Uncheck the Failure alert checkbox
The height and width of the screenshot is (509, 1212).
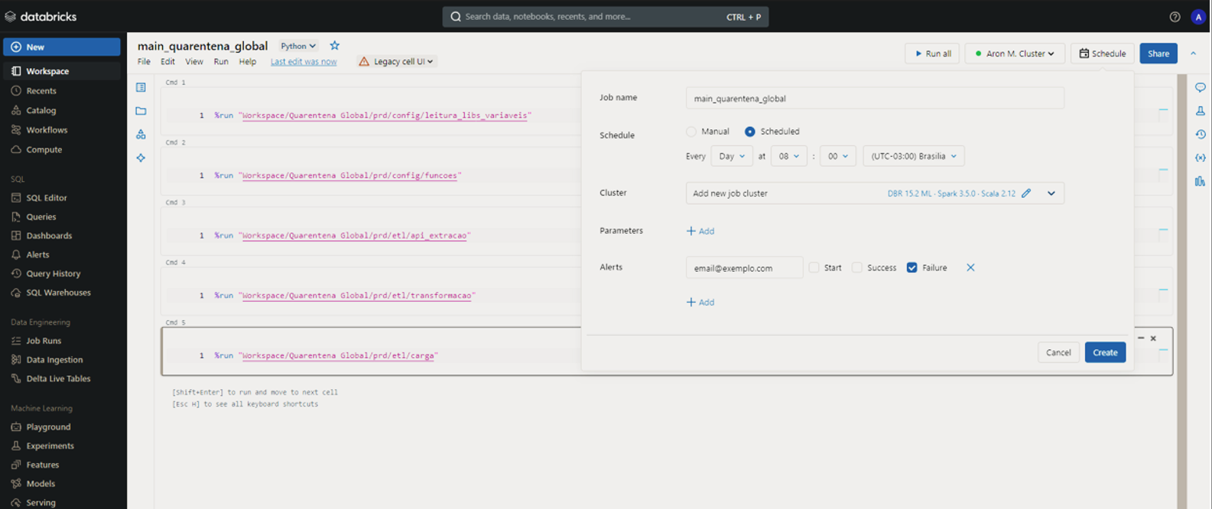911,267
